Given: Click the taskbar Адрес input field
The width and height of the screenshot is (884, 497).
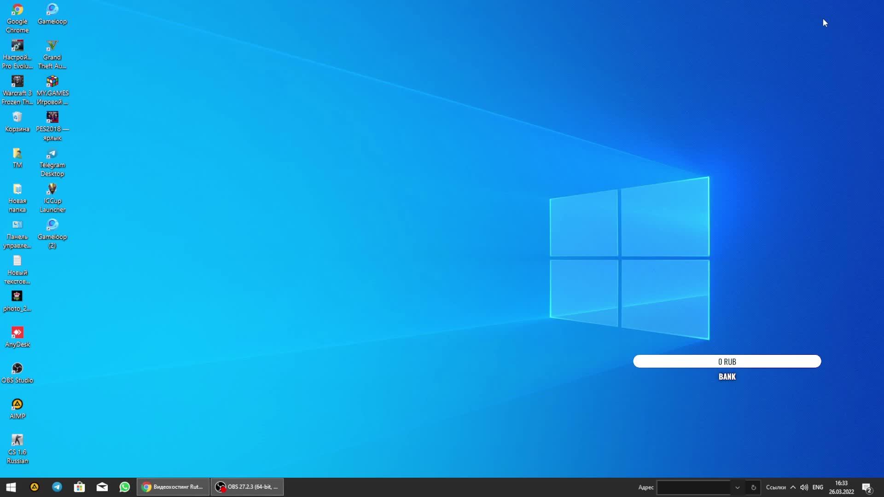Looking at the screenshot, I should click(693, 487).
